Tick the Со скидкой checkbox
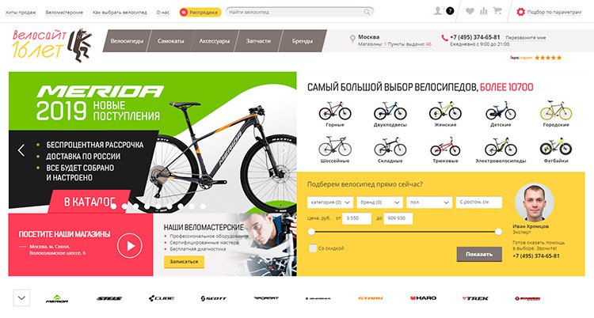594x318 pixels. click(x=313, y=248)
